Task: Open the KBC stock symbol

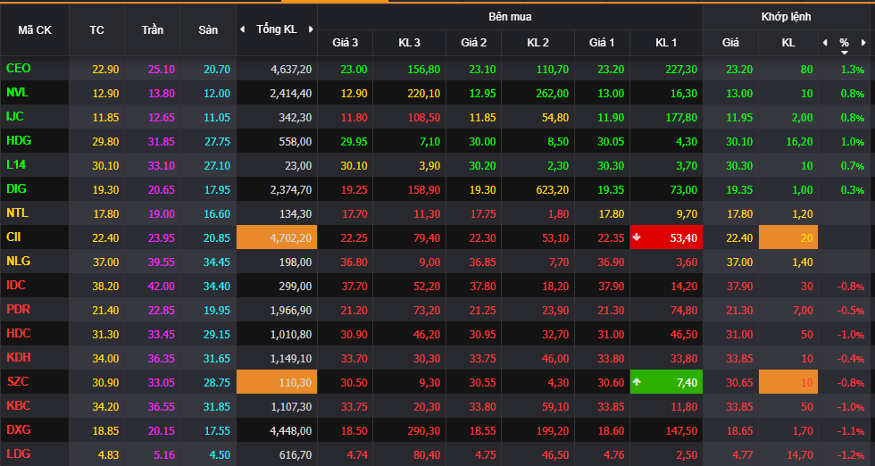Action: [x=18, y=406]
